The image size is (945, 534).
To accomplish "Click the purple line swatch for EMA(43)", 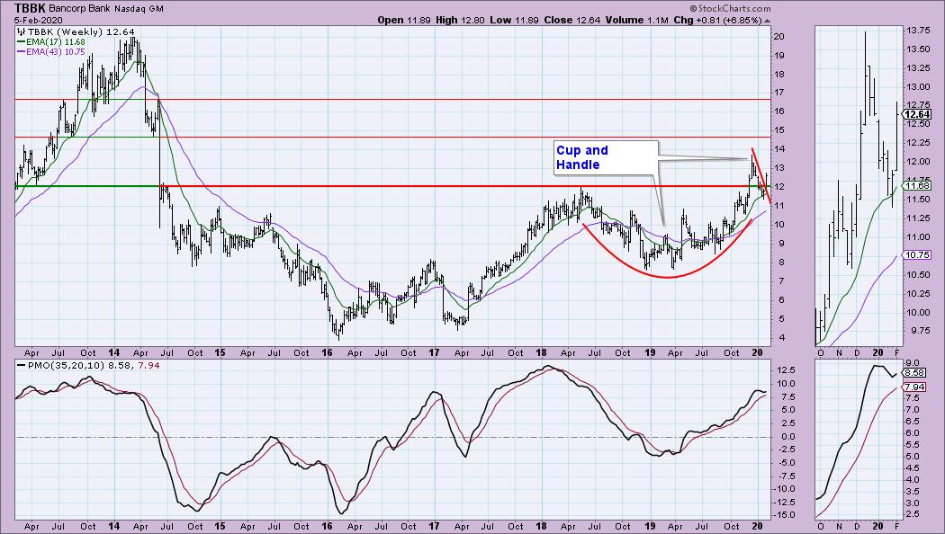I will click(21, 52).
